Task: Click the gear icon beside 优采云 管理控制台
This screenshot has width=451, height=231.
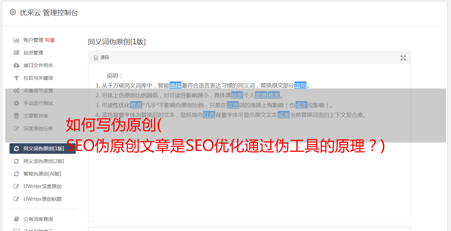Action: [13, 12]
